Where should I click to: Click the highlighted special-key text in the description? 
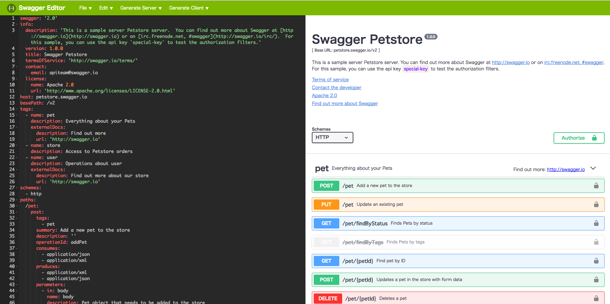(x=415, y=69)
